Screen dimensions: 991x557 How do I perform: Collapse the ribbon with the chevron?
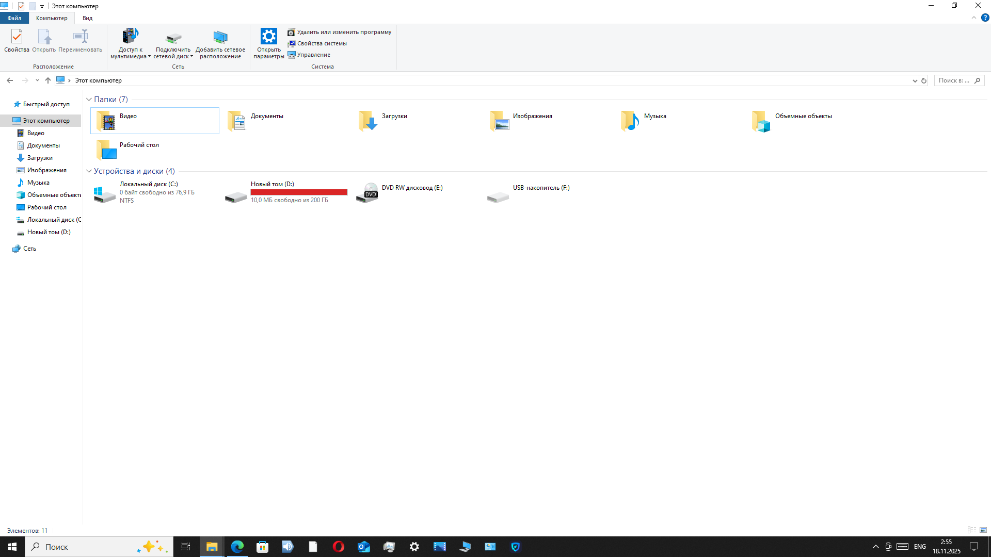(974, 18)
